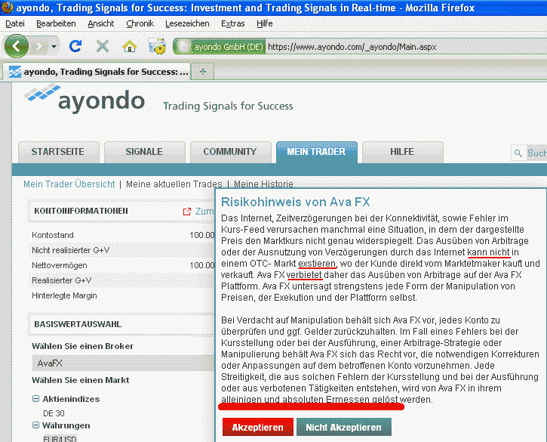
Task: Select DE 30 in the market list
Action: 53,413
